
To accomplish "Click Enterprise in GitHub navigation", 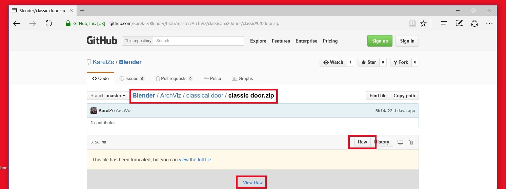I will point(306,41).
